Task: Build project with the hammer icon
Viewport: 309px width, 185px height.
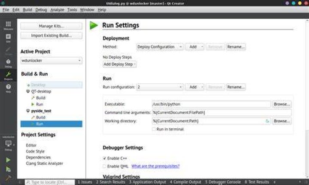Action: pyautogui.click(x=8, y=178)
